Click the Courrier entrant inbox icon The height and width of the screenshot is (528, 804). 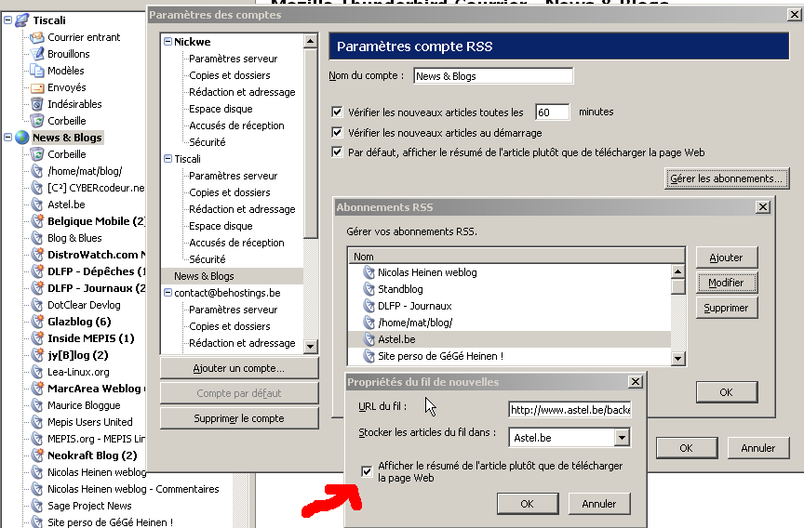37,37
